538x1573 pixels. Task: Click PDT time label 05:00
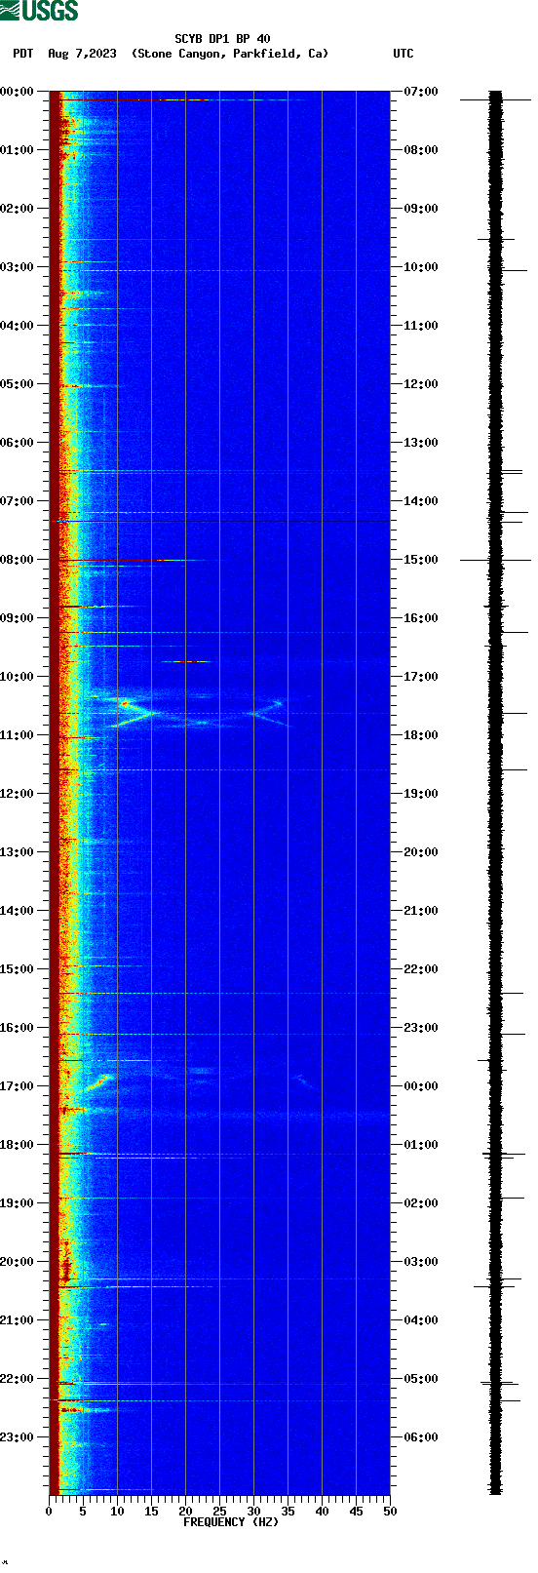tap(18, 384)
